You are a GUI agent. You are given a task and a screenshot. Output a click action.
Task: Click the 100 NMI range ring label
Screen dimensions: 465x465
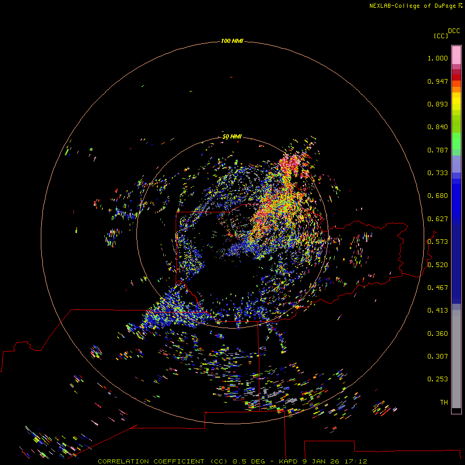[232, 41]
